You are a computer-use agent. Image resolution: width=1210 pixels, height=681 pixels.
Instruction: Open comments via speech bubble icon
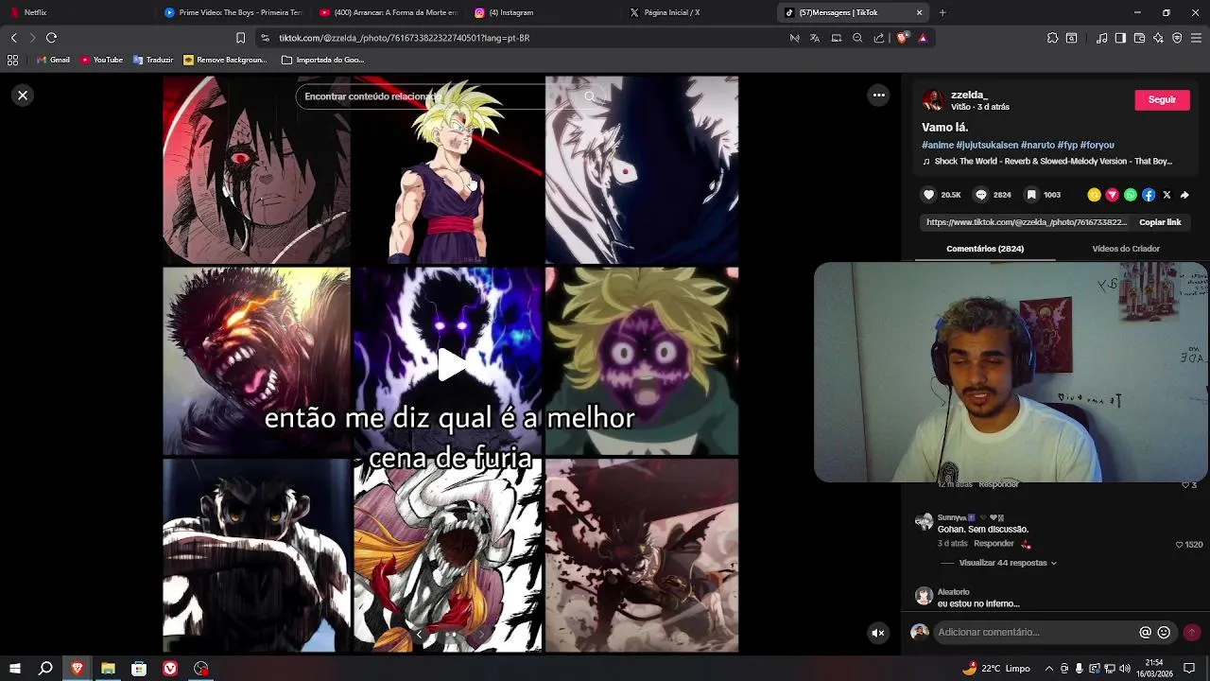coord(981,195)
